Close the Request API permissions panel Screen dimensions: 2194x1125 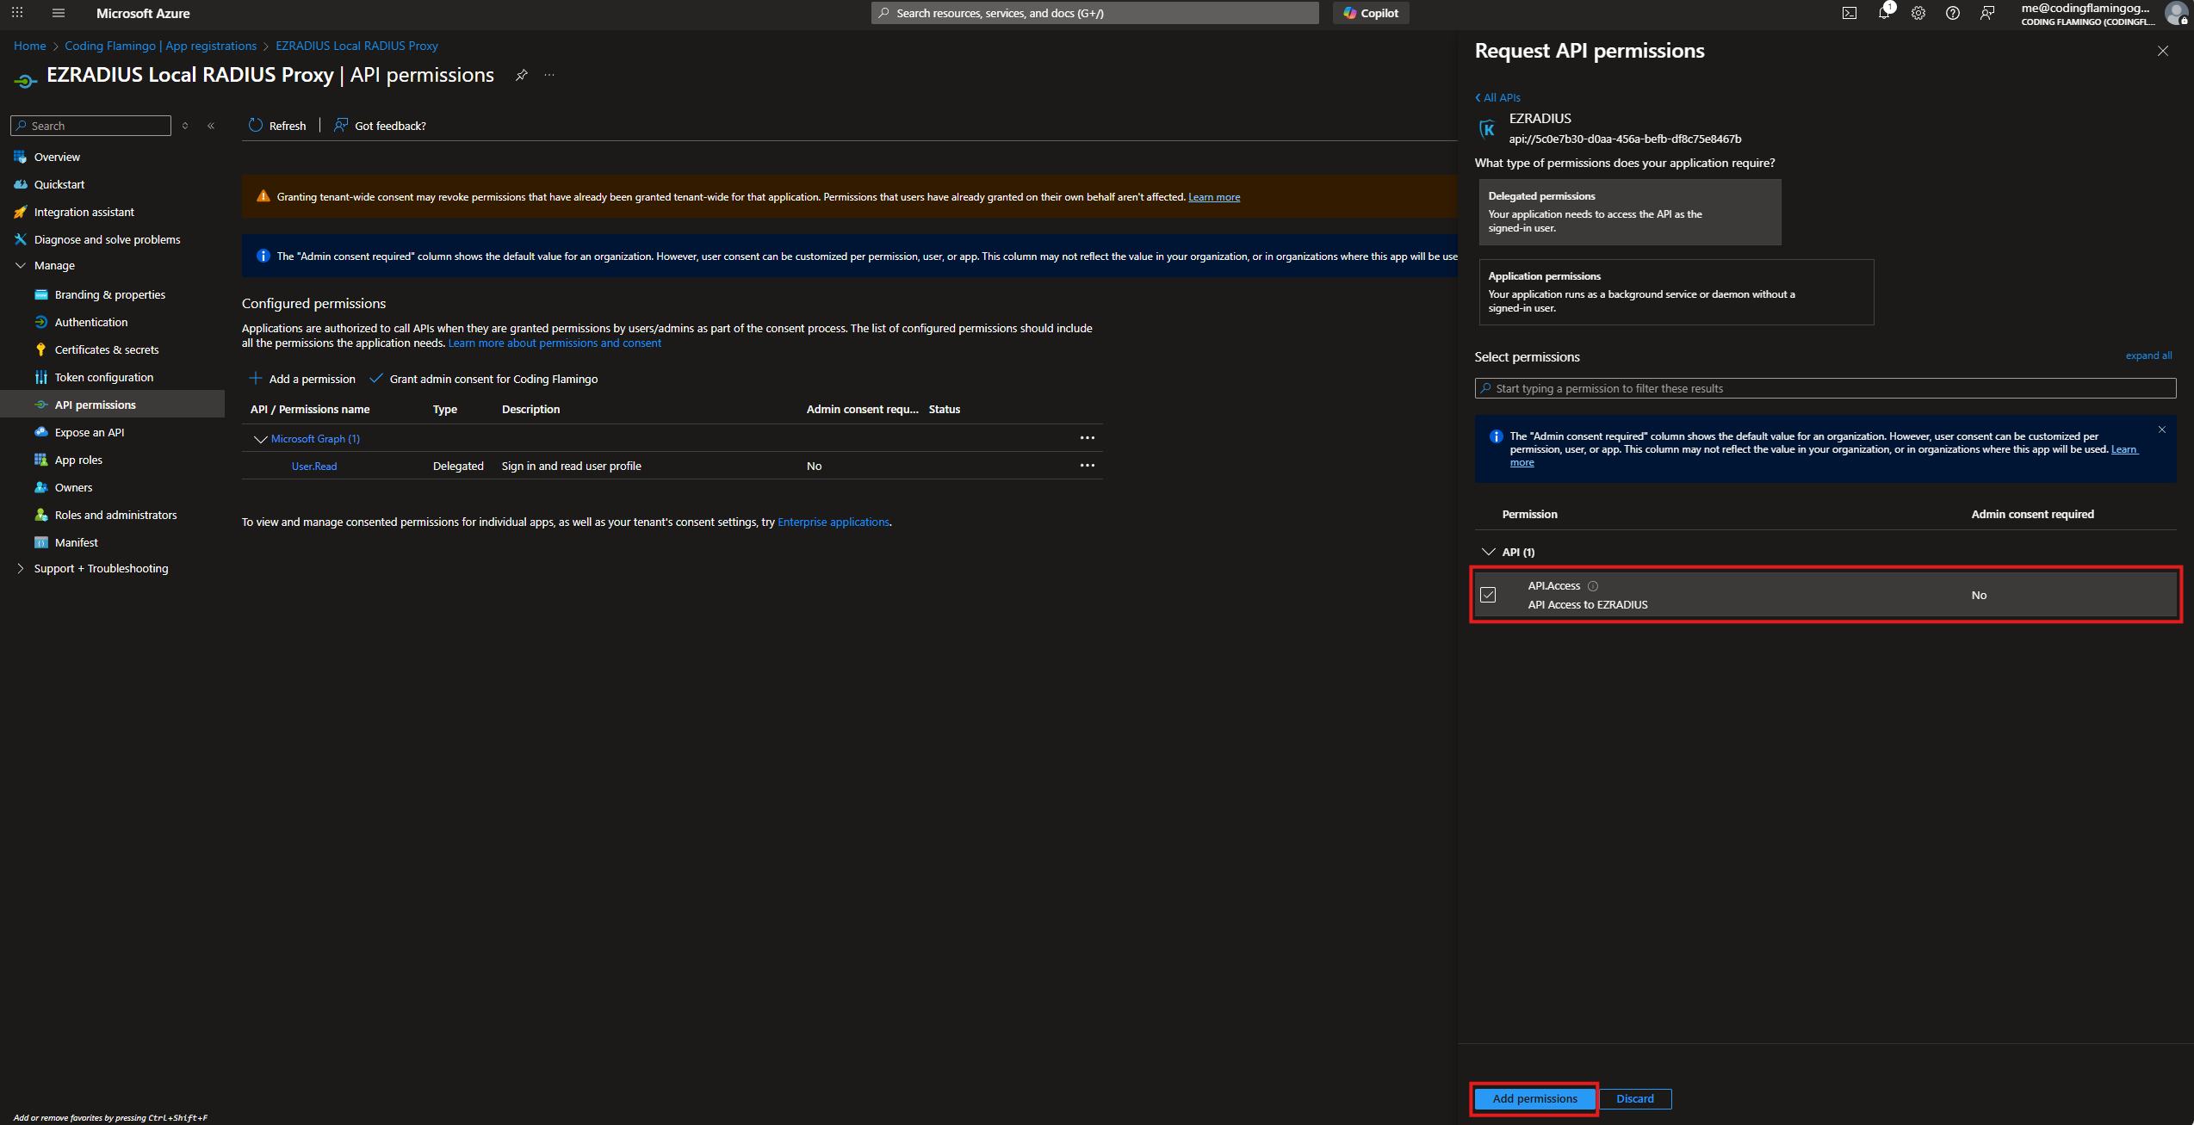(x=2162, y=51)
